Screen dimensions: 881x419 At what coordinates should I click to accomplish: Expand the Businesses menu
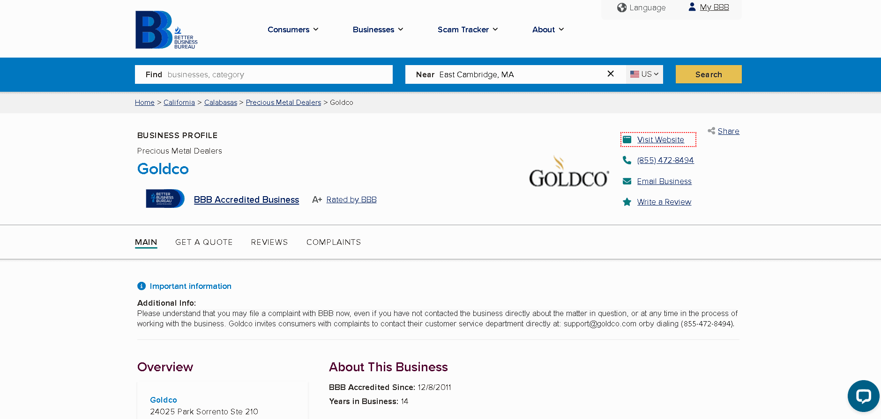(378, 29)
